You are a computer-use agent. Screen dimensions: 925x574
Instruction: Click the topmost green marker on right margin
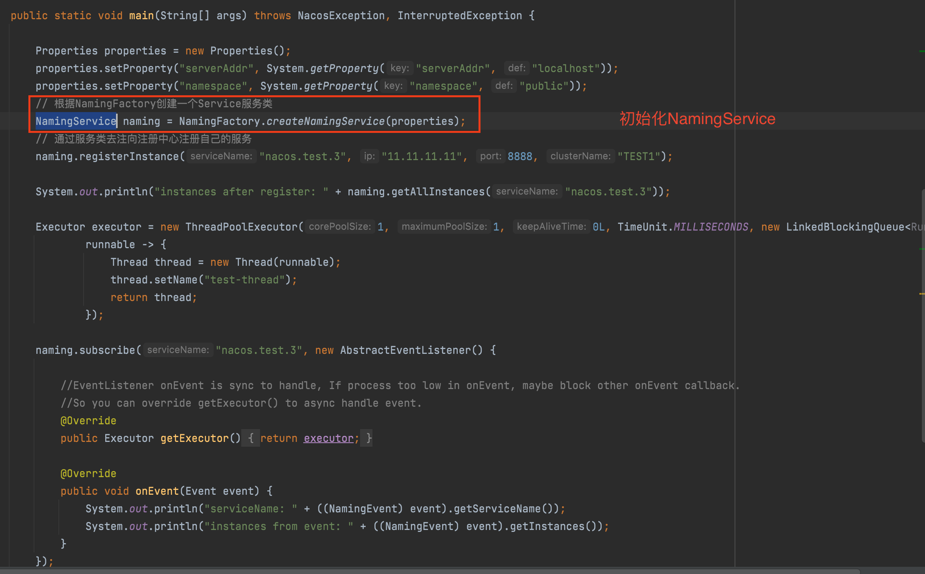[x=922, y=52]
